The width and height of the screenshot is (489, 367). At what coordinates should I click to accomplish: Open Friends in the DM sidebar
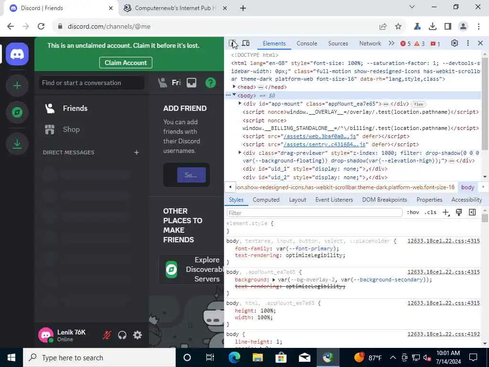[x=92, y=108]
